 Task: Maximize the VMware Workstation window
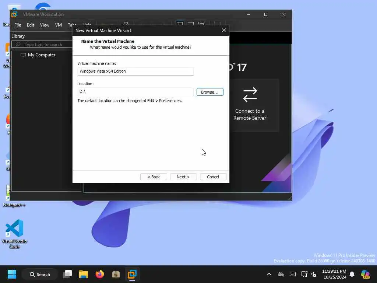(x=266, y=14)
